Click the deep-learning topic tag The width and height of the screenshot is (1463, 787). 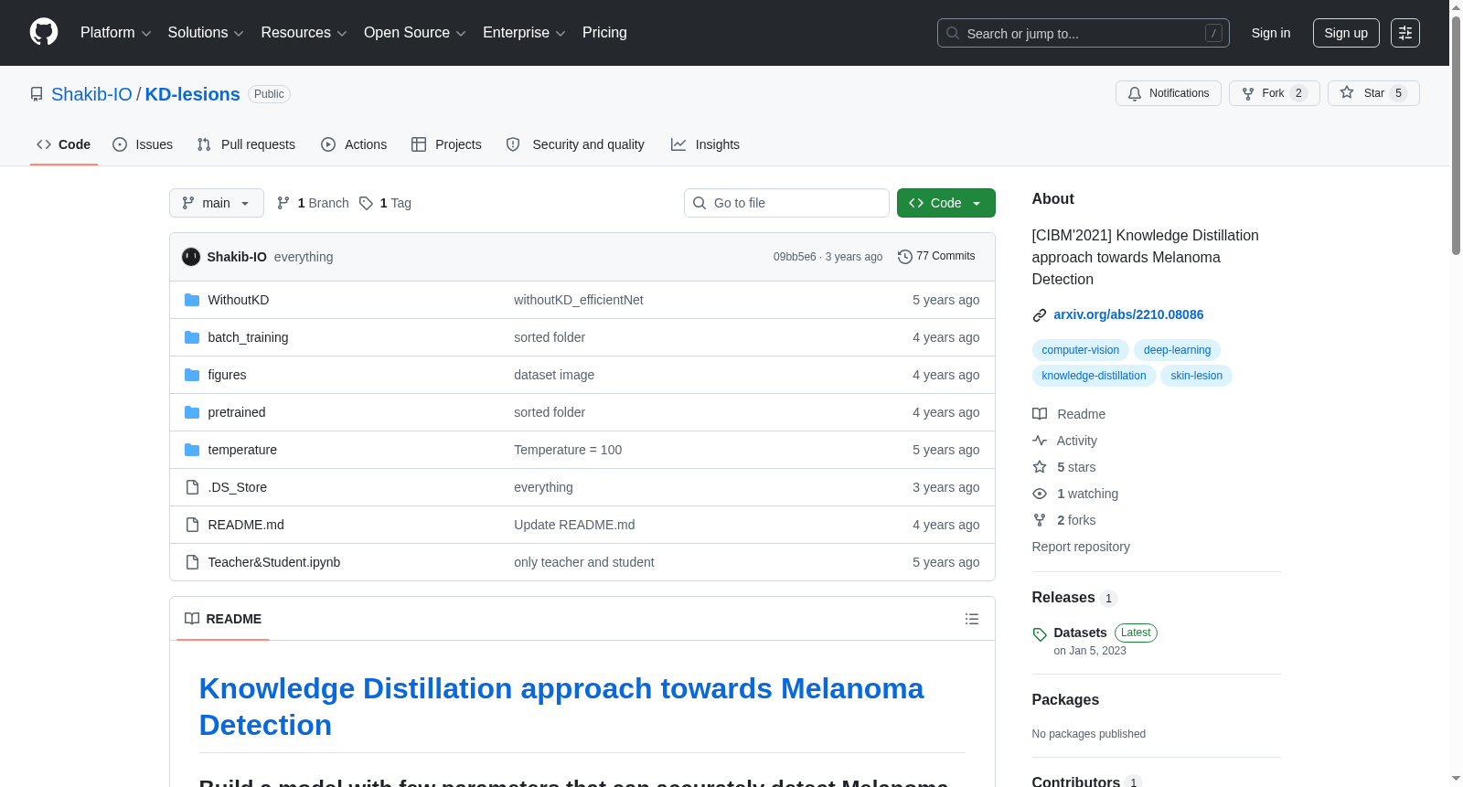click(1177, 350)
